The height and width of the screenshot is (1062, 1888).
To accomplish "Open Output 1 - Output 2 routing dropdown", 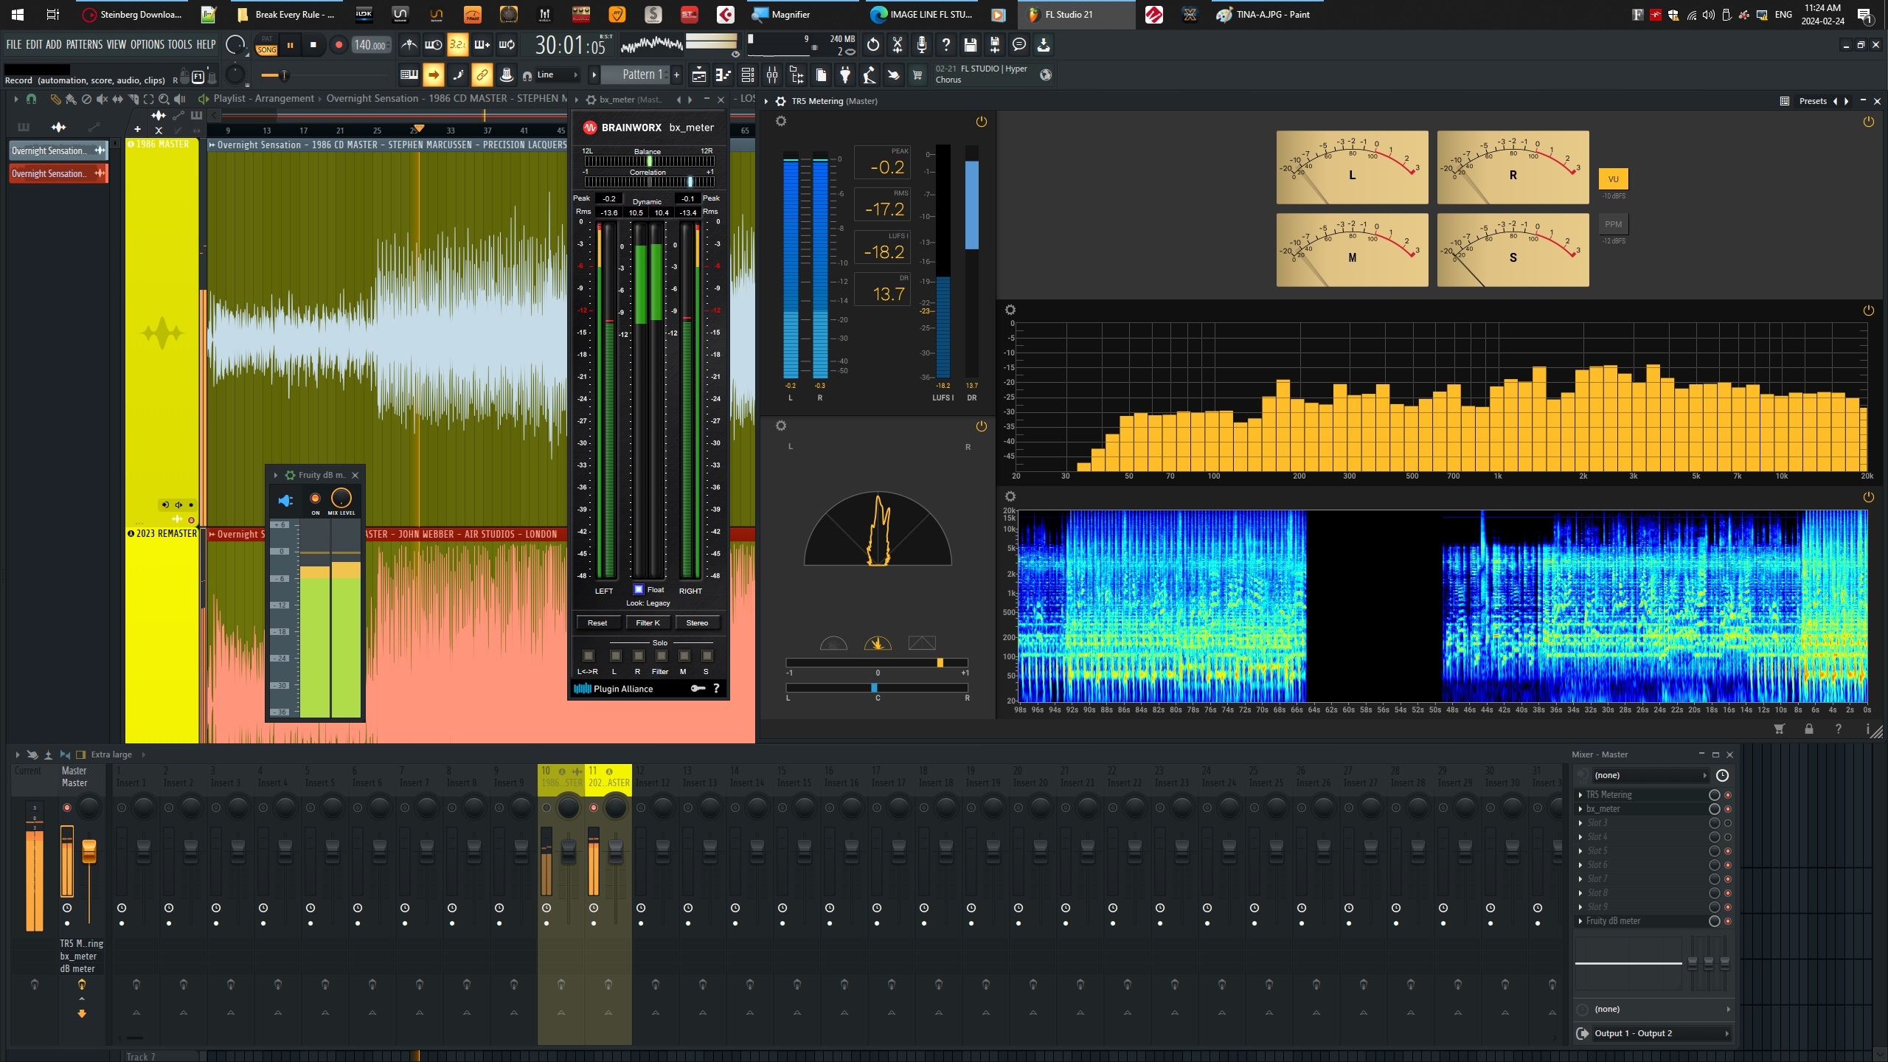I will (1652, 1033).
